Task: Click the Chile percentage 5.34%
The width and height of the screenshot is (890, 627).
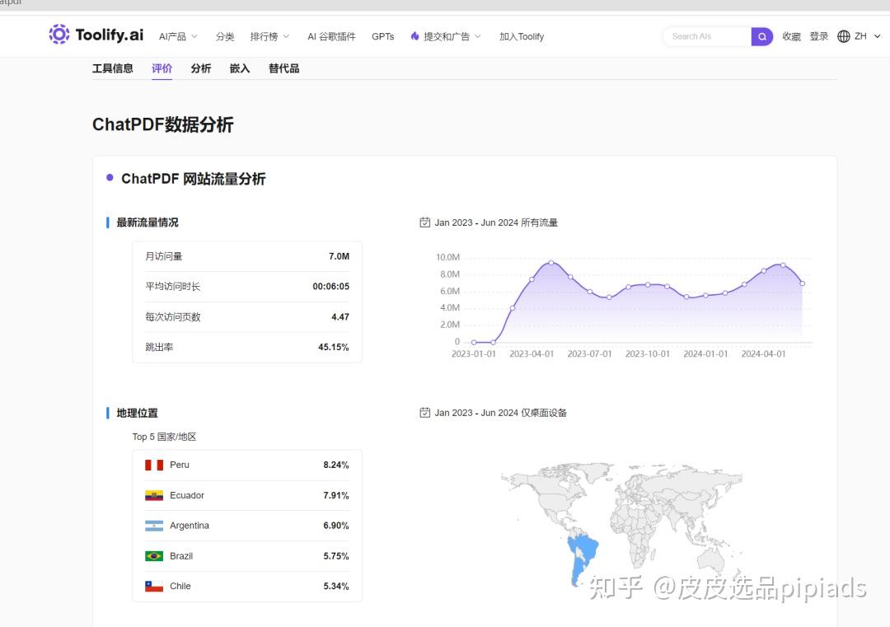Action: coord(336,586)
